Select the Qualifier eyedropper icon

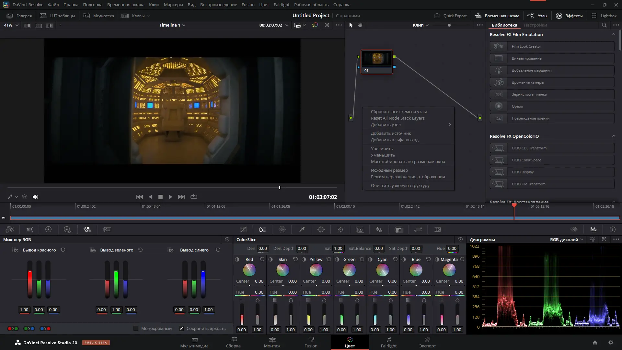pos(302,229)
